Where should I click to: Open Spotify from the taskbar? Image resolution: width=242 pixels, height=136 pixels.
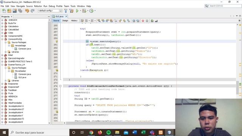tap(109, 133)
